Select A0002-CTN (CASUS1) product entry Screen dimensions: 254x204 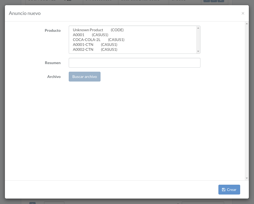click(132, 49)
